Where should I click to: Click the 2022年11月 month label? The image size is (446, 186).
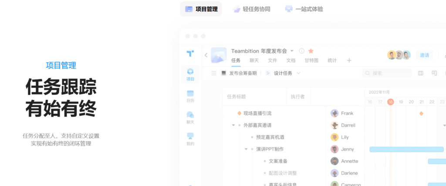tap(379, 92)
